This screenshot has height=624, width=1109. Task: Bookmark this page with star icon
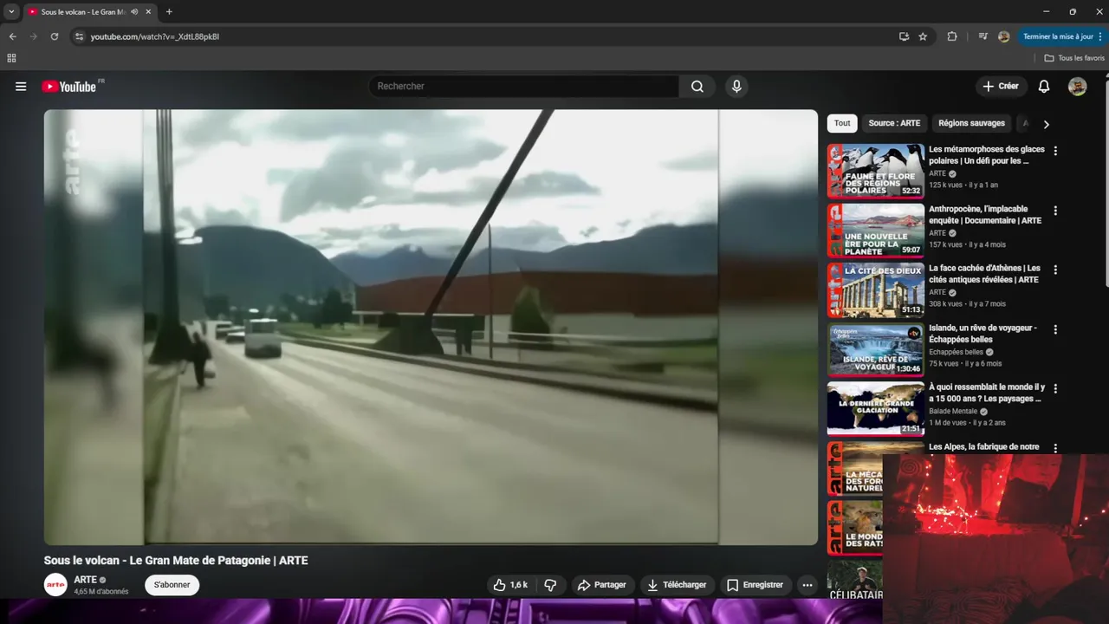point(923,36)
